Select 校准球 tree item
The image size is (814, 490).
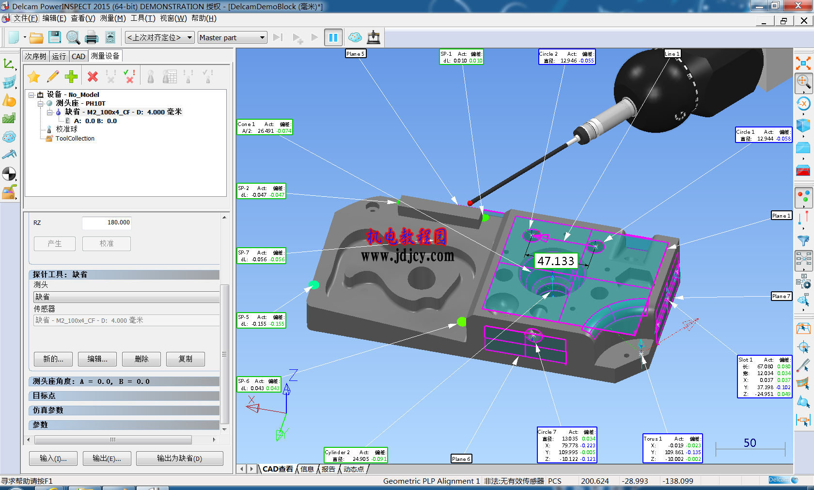[x=66, y=130]
